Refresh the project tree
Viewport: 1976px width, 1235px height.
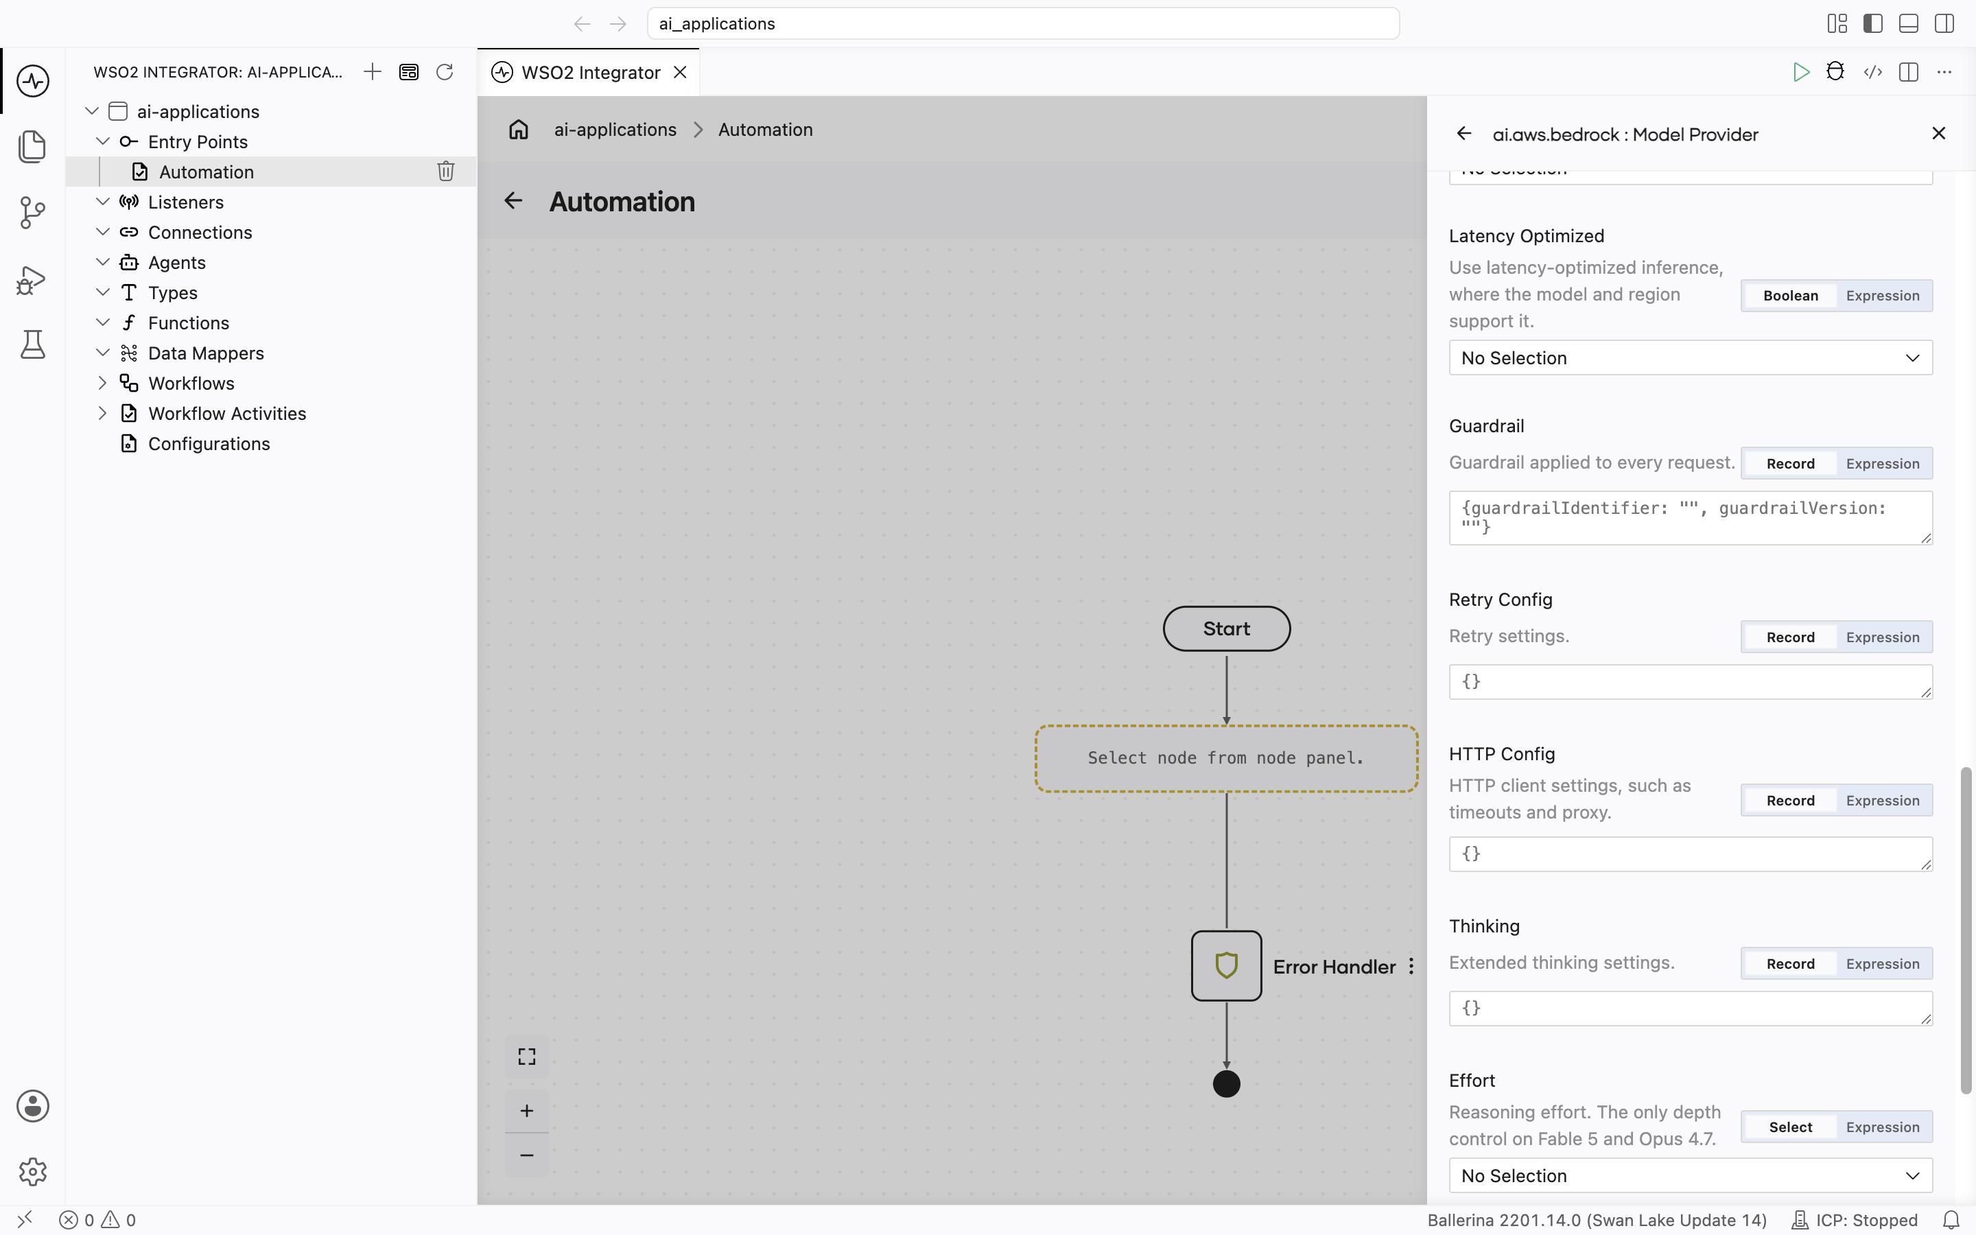(444, 72)
